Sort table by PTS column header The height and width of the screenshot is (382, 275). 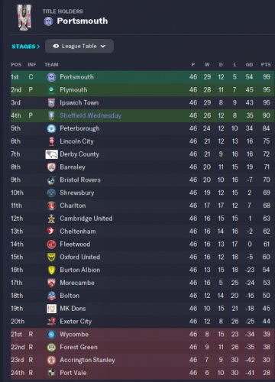[x=266, y=65]
